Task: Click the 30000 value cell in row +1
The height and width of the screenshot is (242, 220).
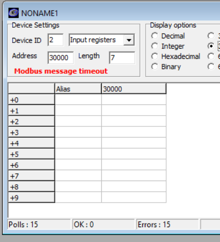Action: pyautogui.click(x=134, y=111)
